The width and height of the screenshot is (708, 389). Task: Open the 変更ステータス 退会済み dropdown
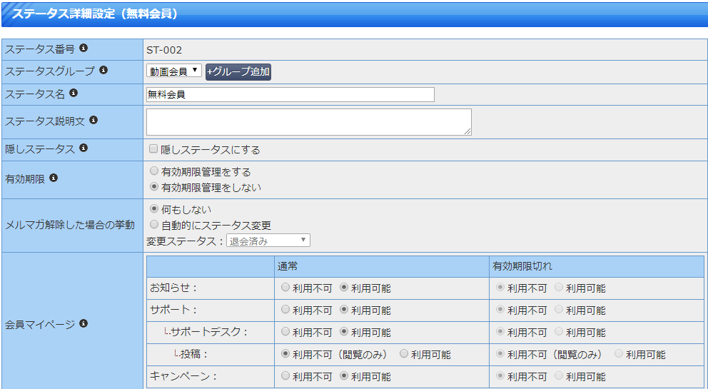click(268, 241)
